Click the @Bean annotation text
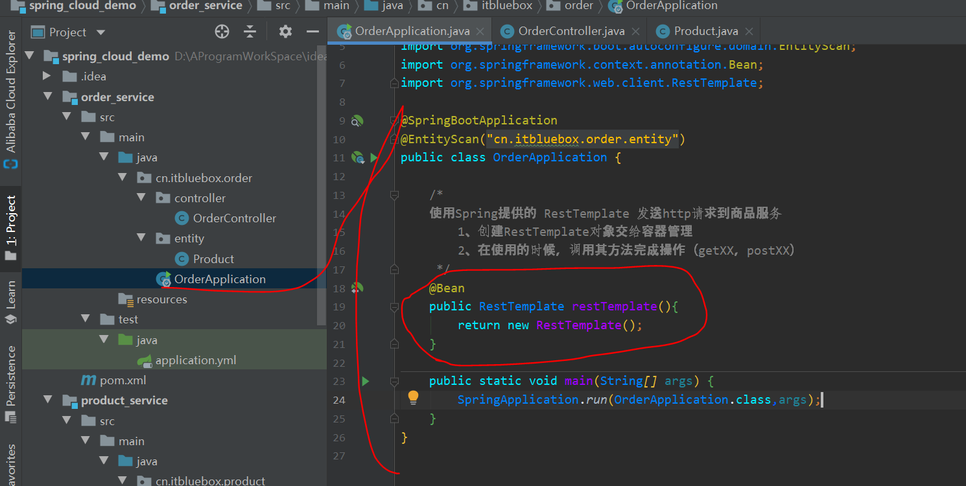This screenshot has height=486, width=966. pyautogui.click(x=447, y=288)
